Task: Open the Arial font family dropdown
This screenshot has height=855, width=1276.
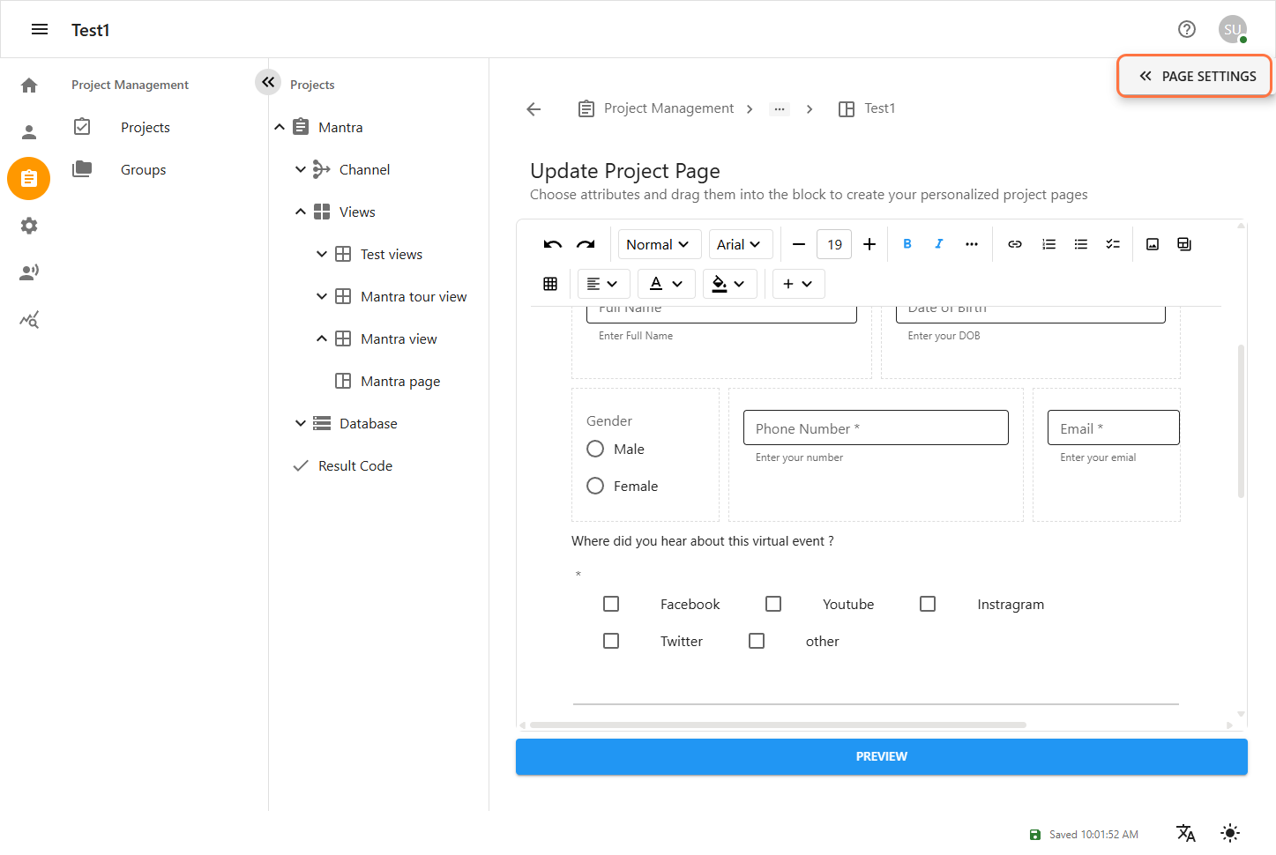Action: tap(739, 245)
